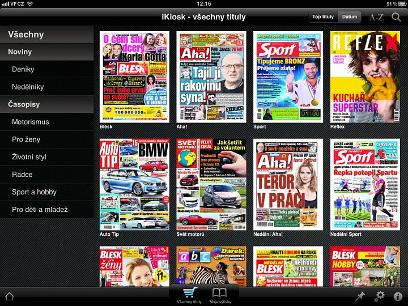408x306 pixels.
Task: Tap the Blesk title label
Action: click(x=106, y=127)
